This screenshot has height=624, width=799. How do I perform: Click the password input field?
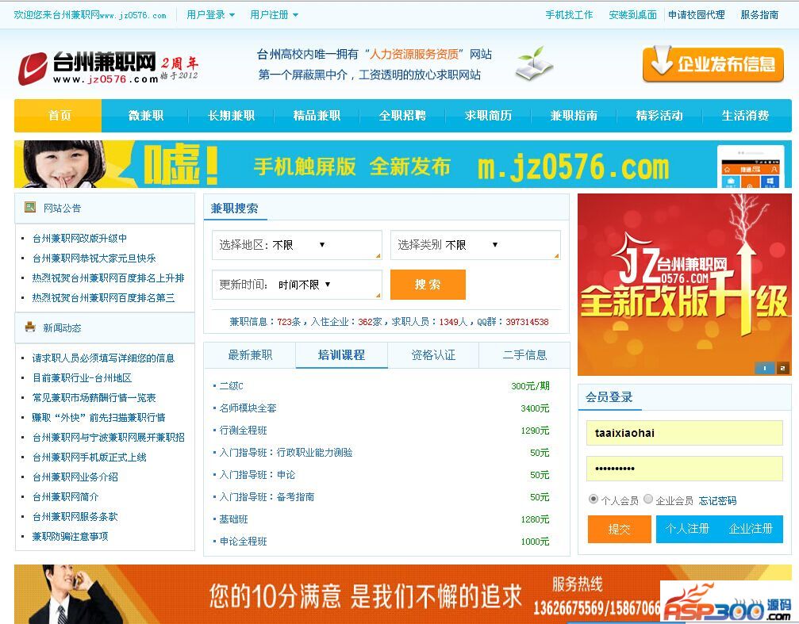coord(685,469)
